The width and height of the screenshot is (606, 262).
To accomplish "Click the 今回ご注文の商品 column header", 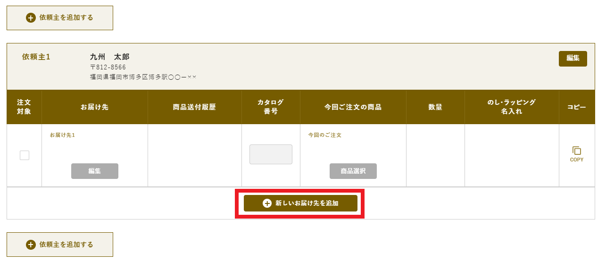I will click(x=353, y=107).
